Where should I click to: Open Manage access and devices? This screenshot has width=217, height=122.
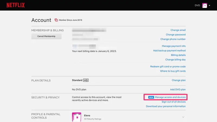pyautogui.click(x=170, y=97)
